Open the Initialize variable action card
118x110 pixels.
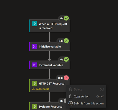50,46
